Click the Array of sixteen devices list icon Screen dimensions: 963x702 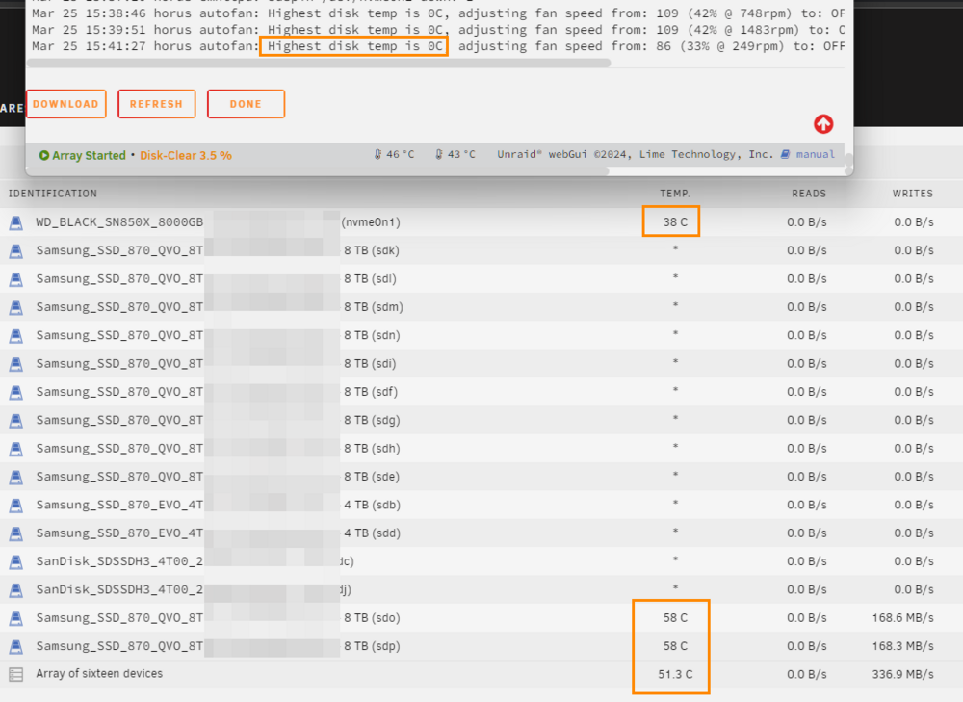(x=16, y=674)
